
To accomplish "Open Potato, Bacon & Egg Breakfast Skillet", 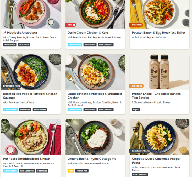I will (x=158, y=33).
